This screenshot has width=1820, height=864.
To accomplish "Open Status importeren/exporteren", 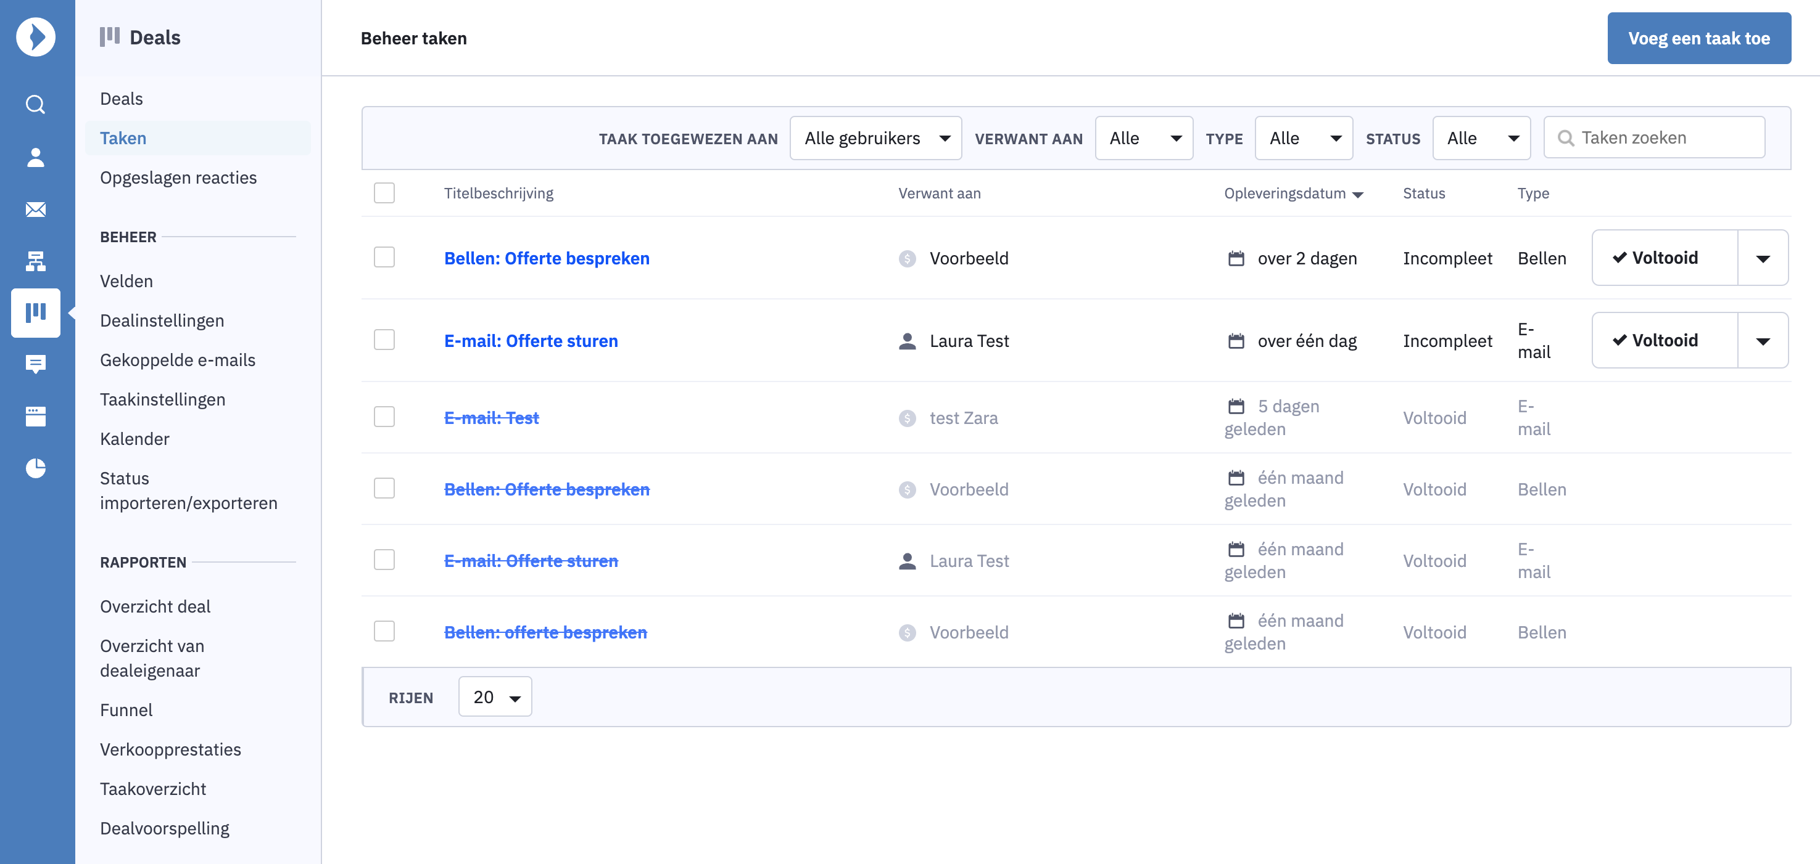I will tap(189, 491).
